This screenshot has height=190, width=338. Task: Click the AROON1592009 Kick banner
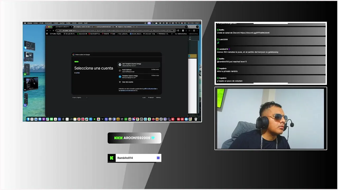(134, 138)
